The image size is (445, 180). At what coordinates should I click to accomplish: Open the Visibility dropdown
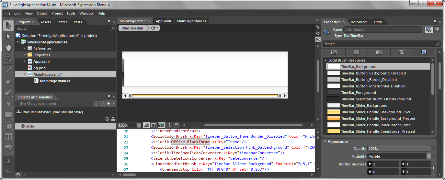click(429, 156)
